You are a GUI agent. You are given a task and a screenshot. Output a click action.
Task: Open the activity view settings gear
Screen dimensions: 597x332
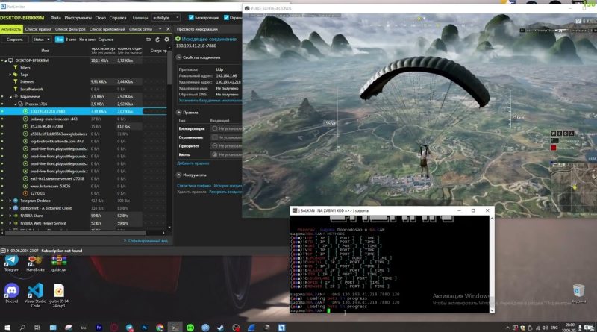pos(166,40)
